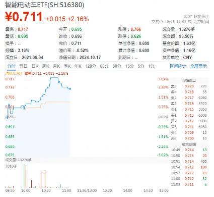This screenshot has height=197, width=214.
Task: Click the 货币单位 CNY value
Action: (187, 58)
